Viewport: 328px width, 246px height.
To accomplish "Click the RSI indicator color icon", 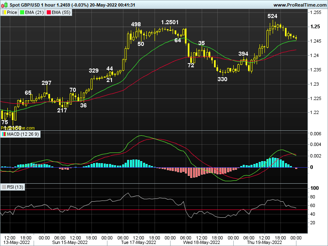I will click(4, 186).
